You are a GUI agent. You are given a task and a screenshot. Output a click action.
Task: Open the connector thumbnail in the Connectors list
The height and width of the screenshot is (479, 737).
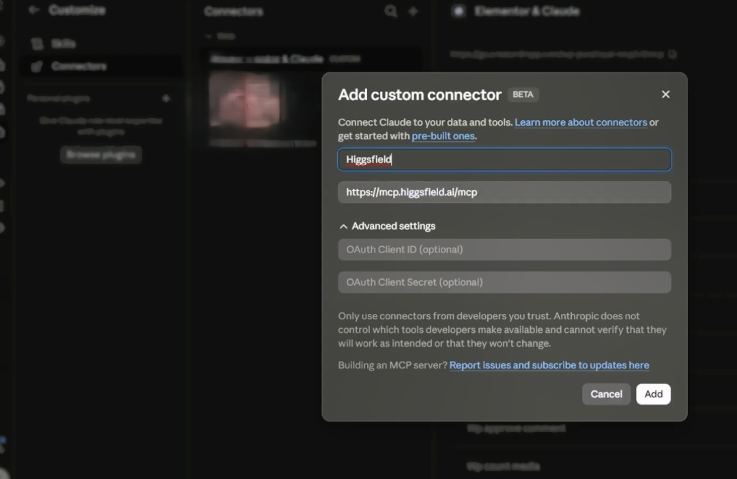coord(244,100)
